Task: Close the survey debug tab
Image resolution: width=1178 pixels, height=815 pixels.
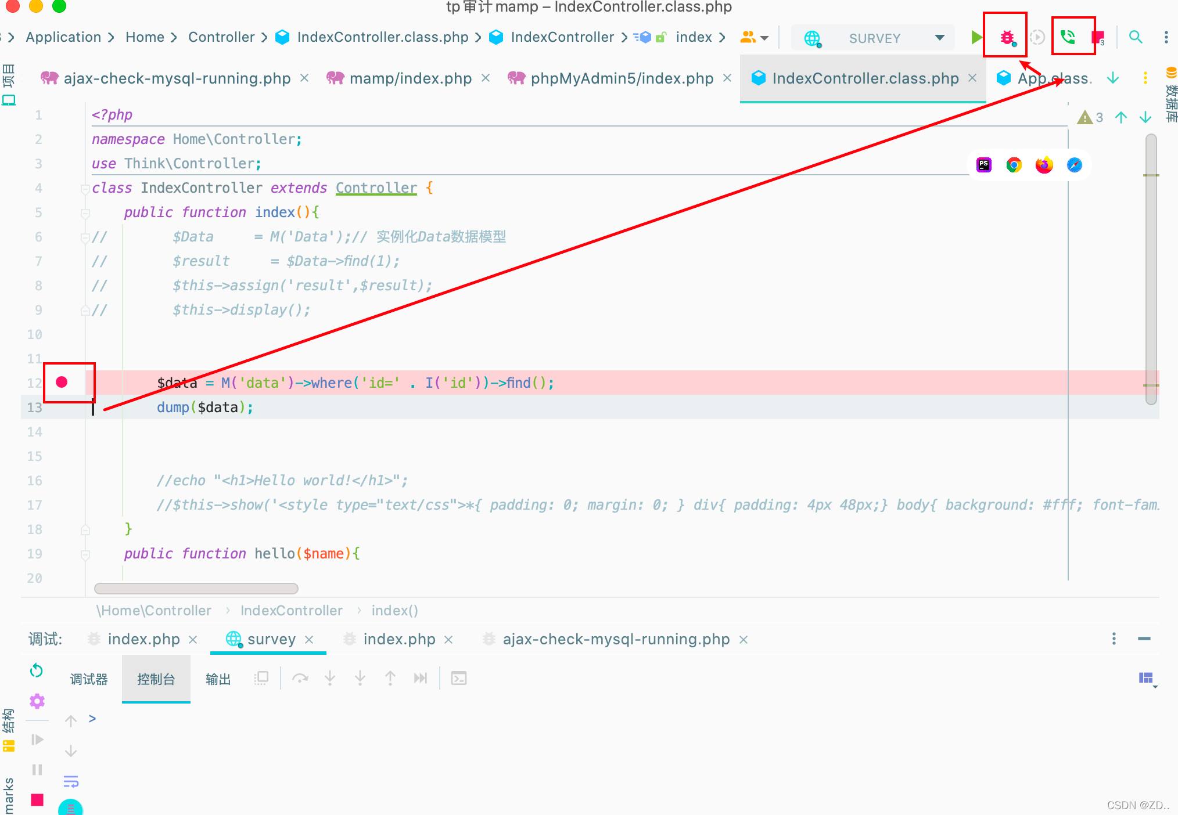Action: coord(309,640)
